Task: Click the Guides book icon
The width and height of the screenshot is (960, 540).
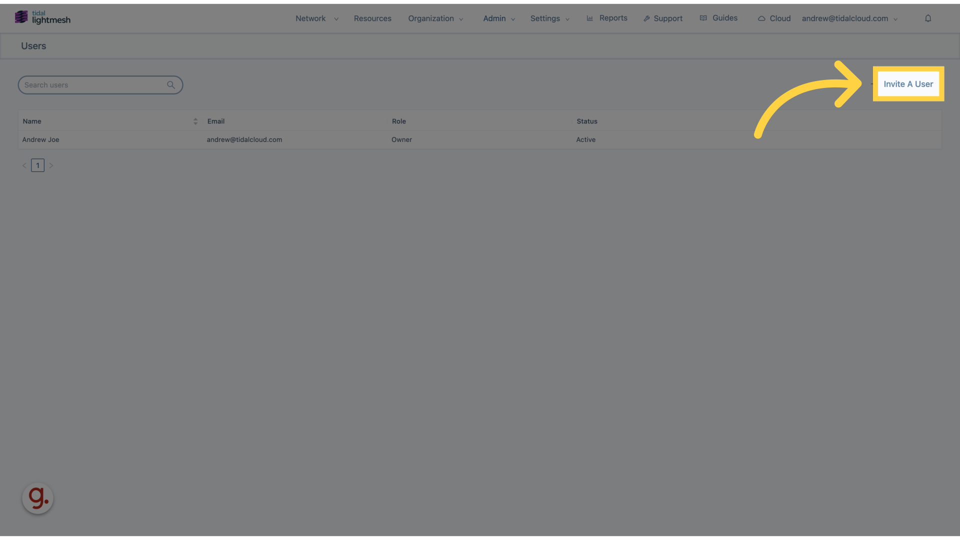Action: point(703,18)
